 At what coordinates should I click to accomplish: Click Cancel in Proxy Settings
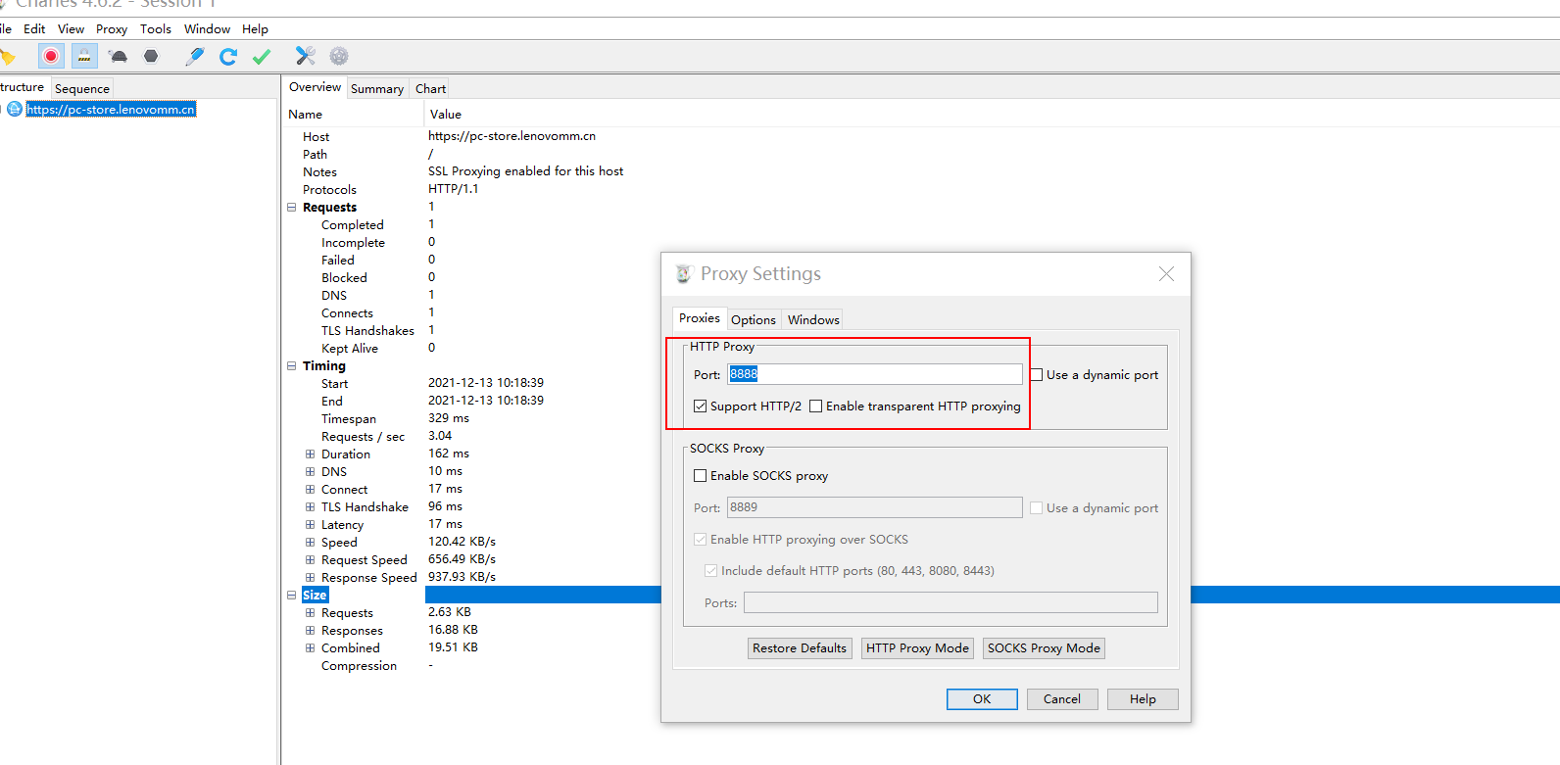pyautogui.click(x=1062, y=699)
